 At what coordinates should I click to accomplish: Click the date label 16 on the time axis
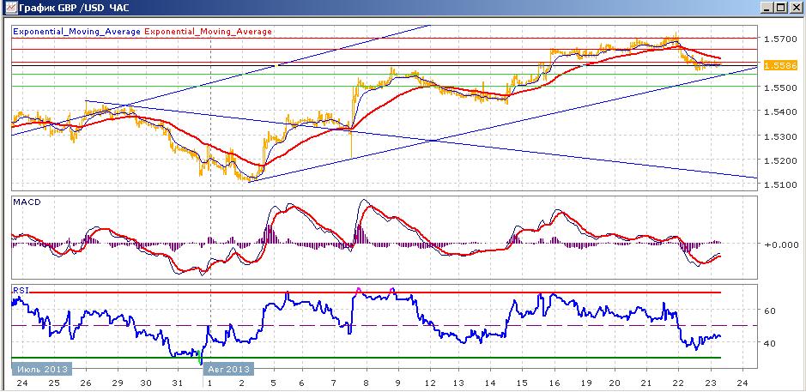pyautogui.click(x=555, y=383)
